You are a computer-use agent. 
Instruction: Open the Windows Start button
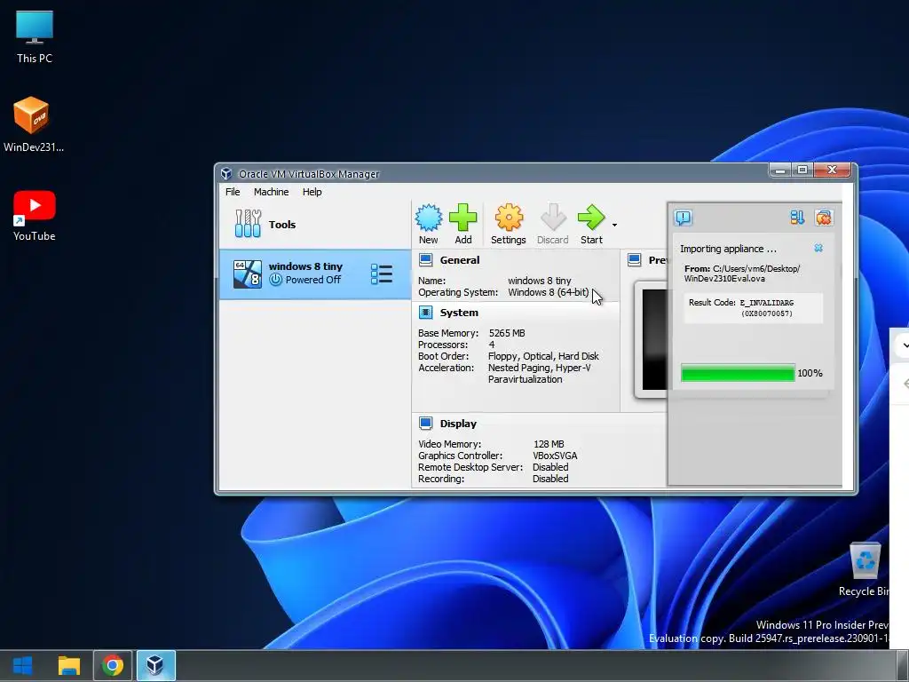22,665
